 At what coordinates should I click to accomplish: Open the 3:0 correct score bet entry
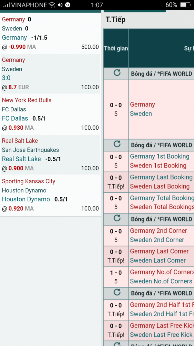[50, 74]
